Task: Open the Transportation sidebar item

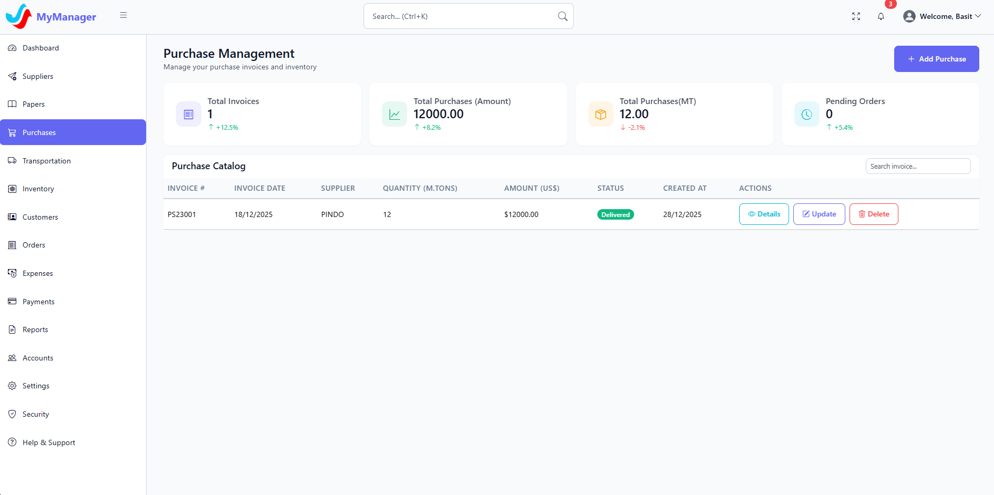Action: 46,161
